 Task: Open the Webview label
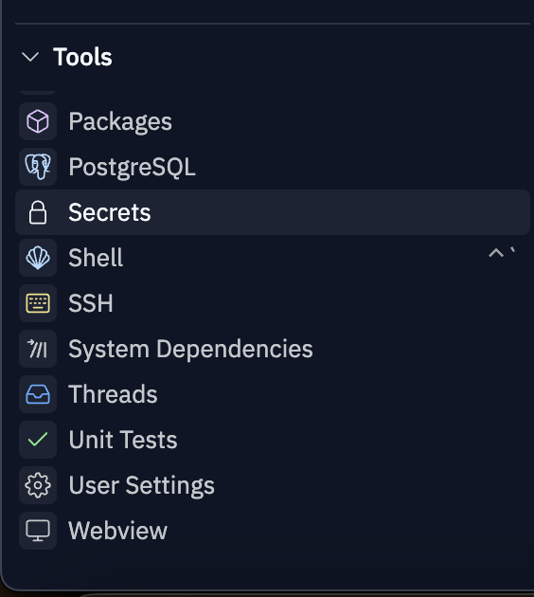118,531
